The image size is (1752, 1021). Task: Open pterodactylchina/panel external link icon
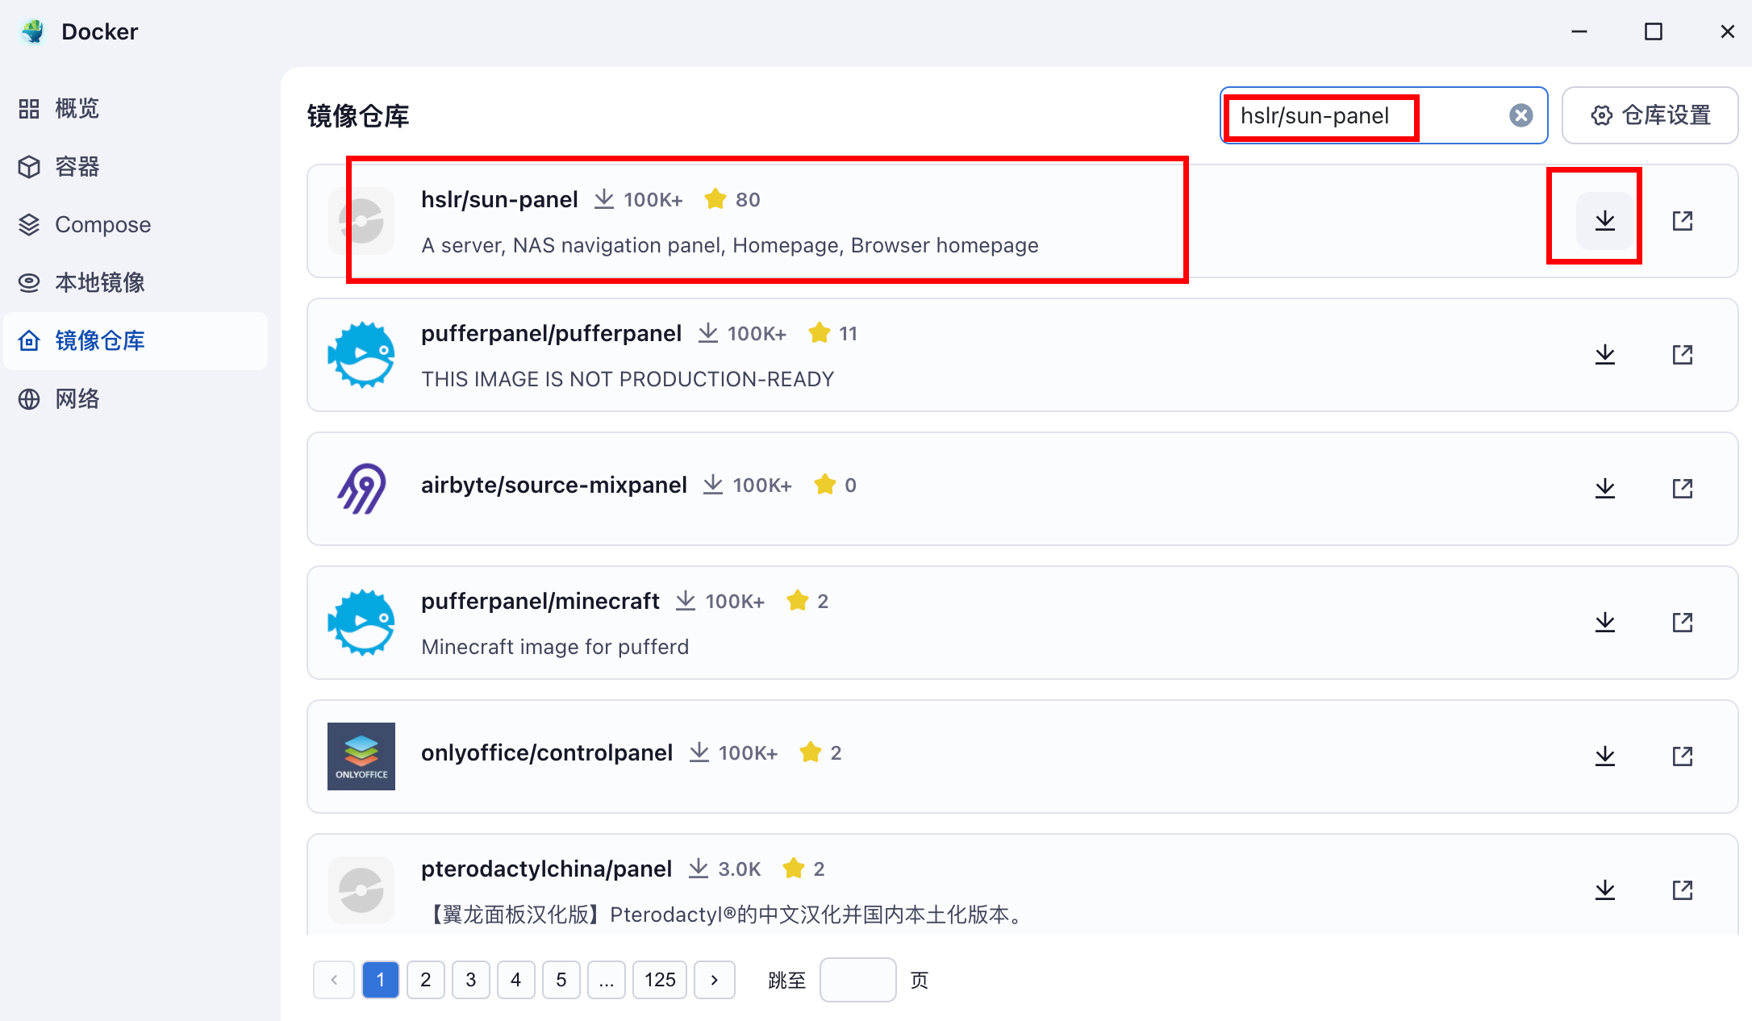[x=1682, y=890]
